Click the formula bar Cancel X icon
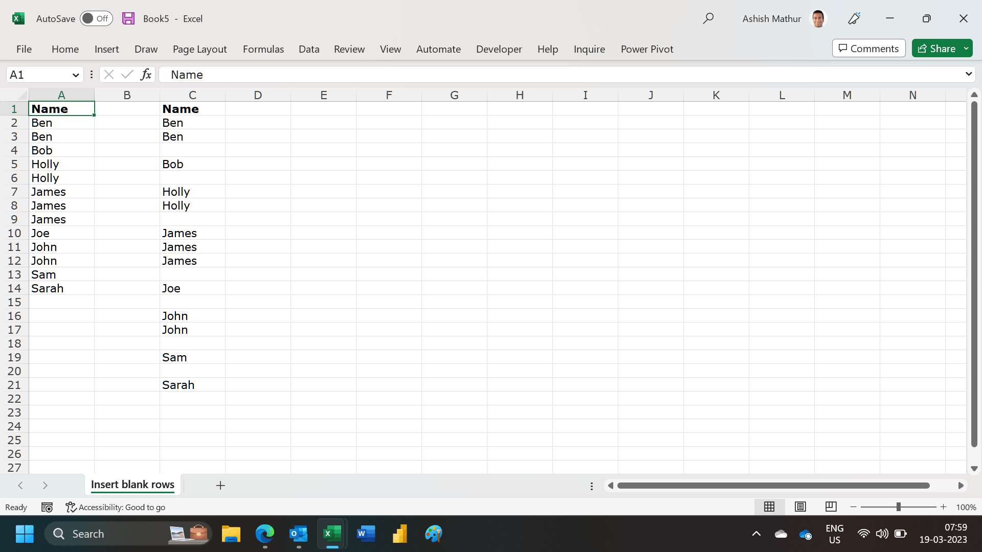The height and width of the screenshot is (552, 982). tap(108, 75)
